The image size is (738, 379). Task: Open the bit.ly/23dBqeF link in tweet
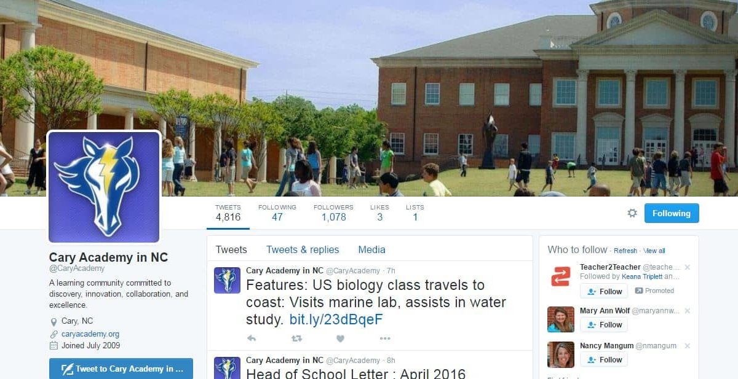click(336, 319)
